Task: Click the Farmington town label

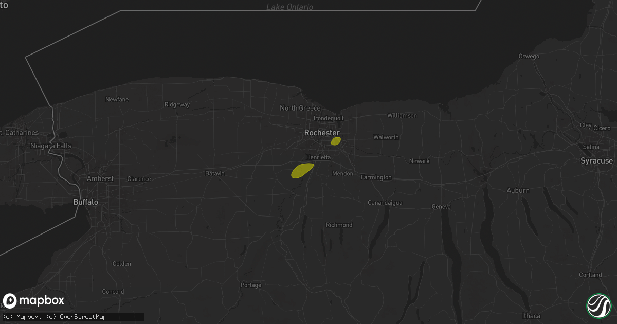Action: point(376,177)
